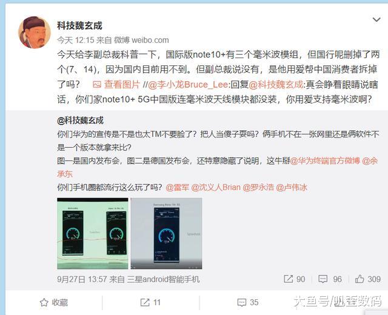
Task: Open the @科技魏玄成 header of the quoted post
Action: 80,121
